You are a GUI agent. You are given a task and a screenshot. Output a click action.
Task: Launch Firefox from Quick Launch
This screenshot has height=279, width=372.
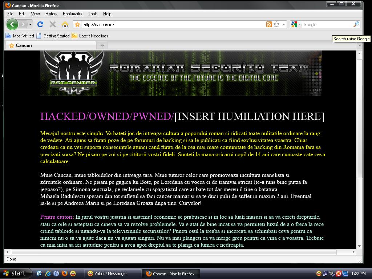coord(65,274)
